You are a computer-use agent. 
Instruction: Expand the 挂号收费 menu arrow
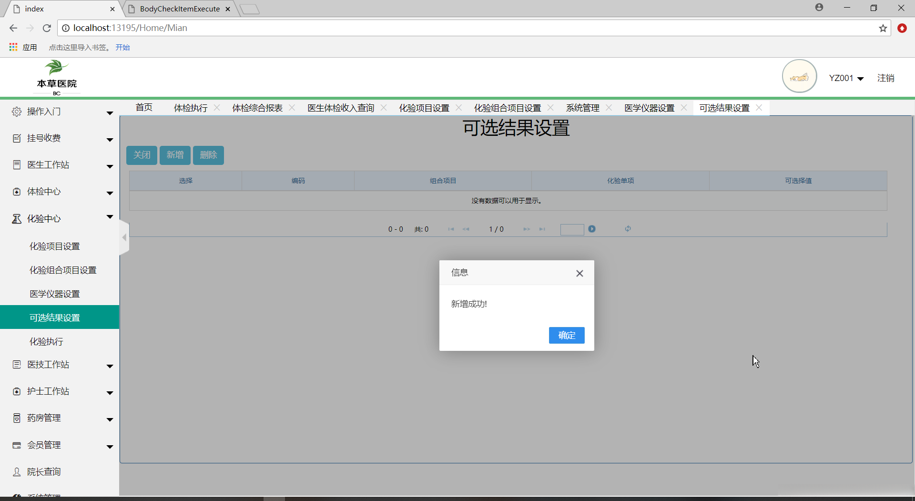(x=110, y=140)
